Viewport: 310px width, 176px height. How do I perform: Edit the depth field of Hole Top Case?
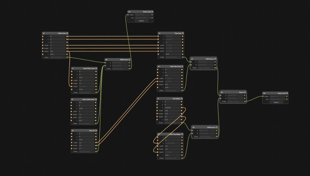[x=173, y=84]
